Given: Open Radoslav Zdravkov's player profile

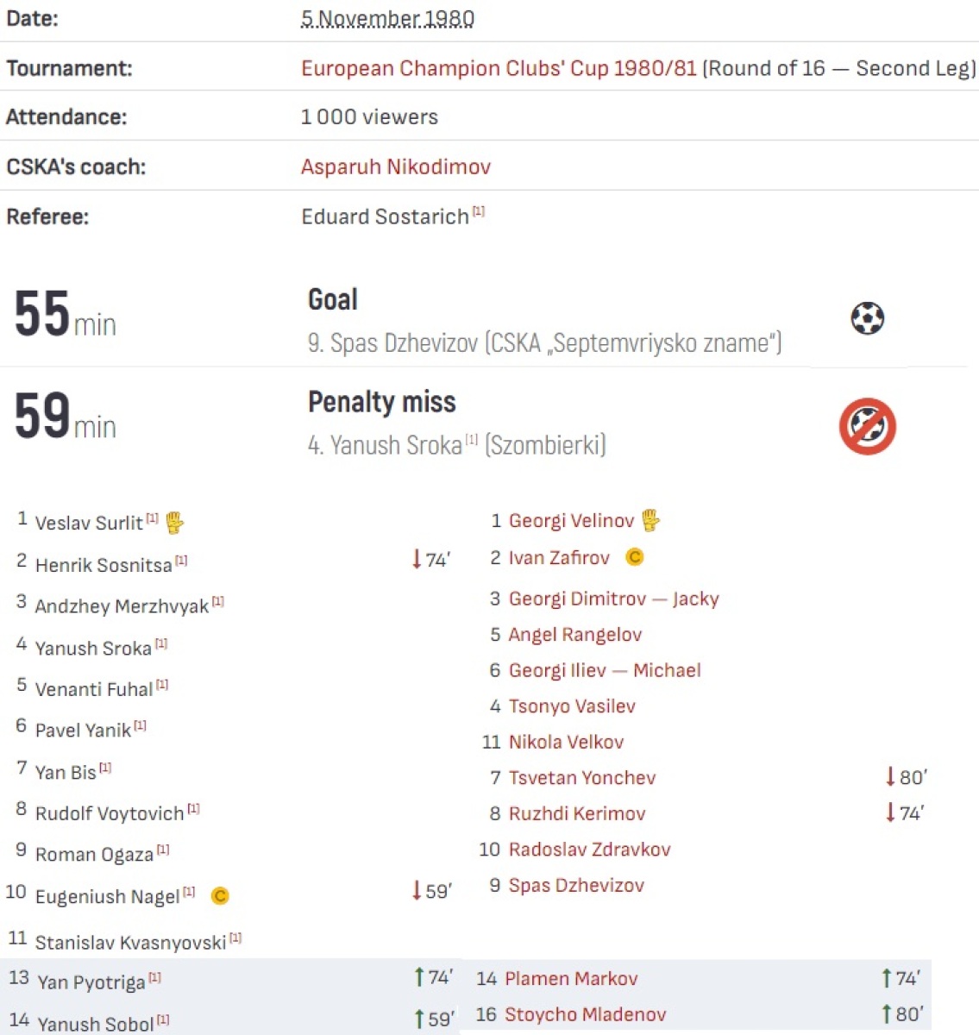Looking at the screenshot, I should pos(589,850).
